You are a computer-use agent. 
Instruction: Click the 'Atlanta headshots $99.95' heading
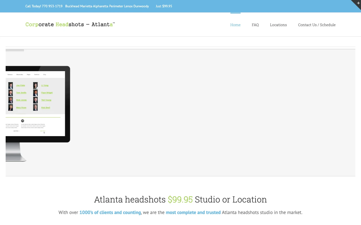[x=180, y=199]
